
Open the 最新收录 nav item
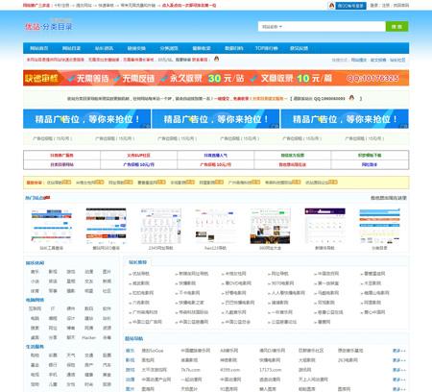click(x=202, y=48)
